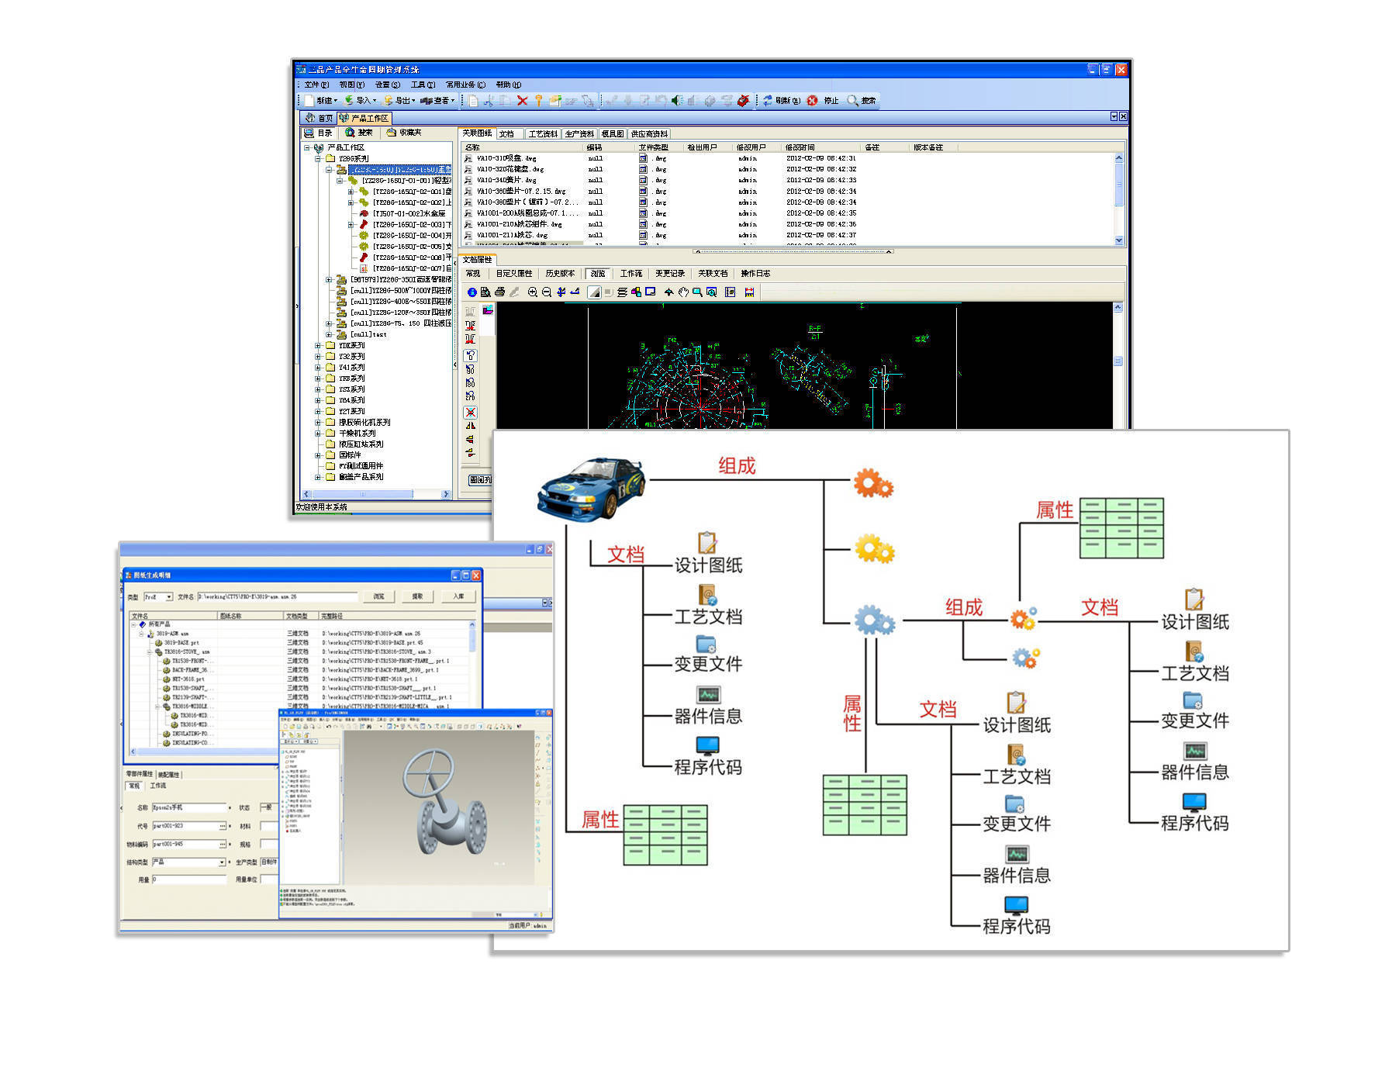Open the 导出 export dropdown
The image size is (1399, 1092).
(x=400, y=101)
